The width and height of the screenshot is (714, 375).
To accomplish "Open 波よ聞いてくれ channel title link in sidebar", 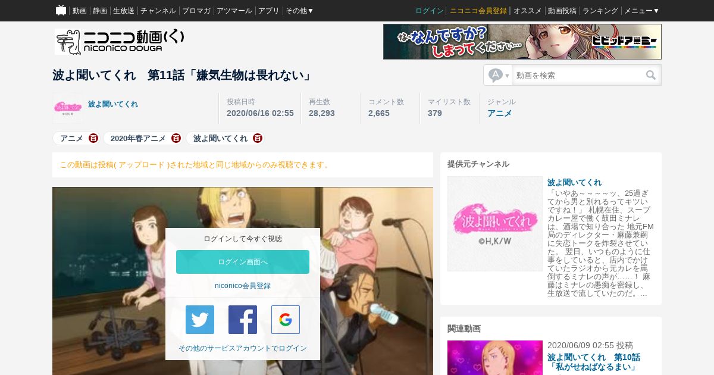I will [x=574, y=182].
